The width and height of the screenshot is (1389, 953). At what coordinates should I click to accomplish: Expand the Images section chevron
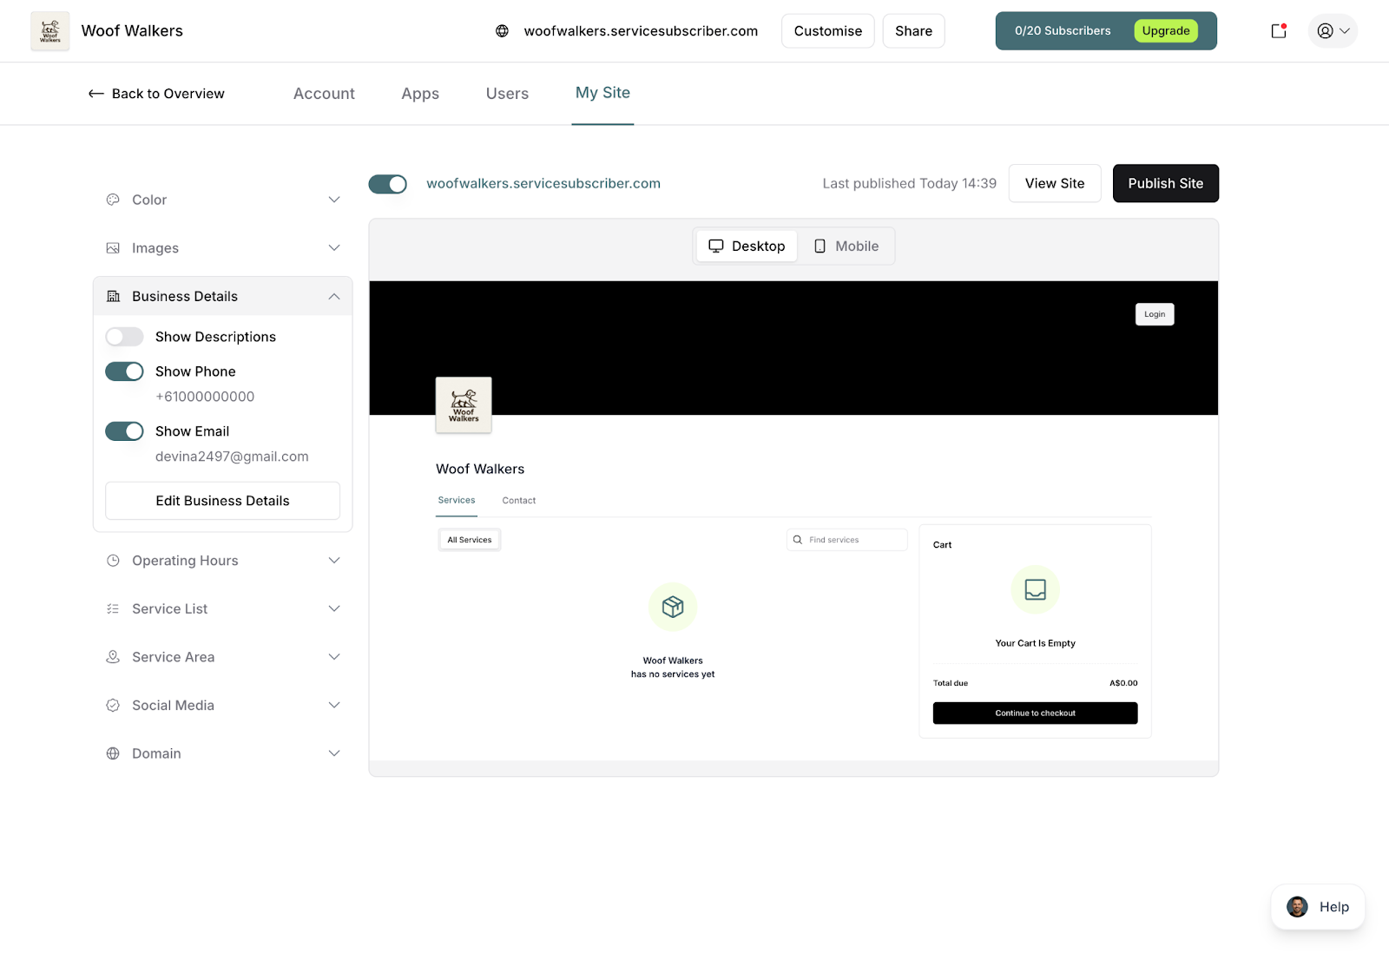[x=334, y=248]
